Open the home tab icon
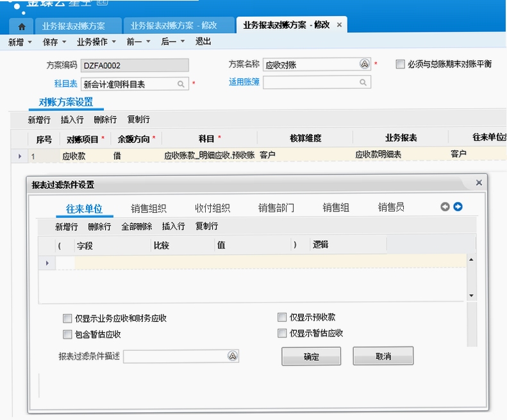 pos(22,26)
